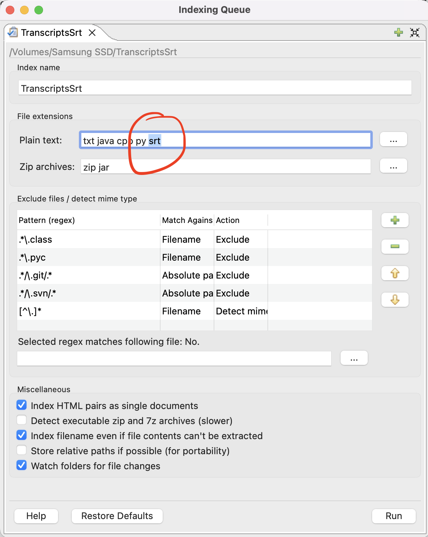Click Filename cell in .*\.class row
The image size is (428, 537).
click(187, 239)
